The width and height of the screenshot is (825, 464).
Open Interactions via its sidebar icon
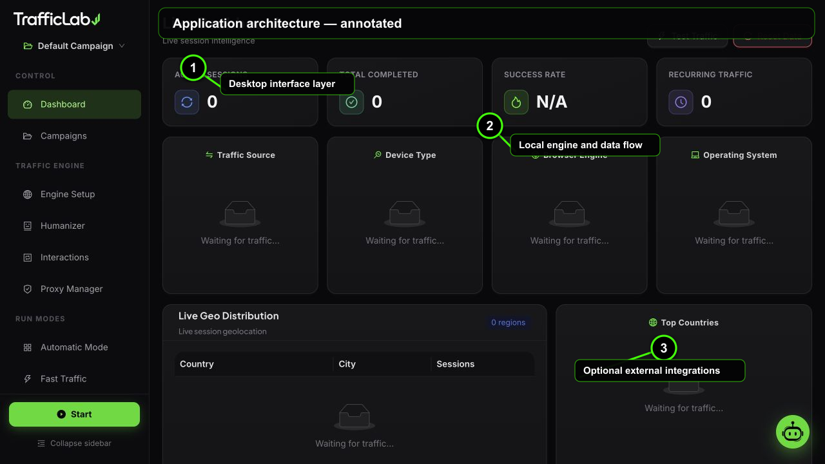[27, 257]
